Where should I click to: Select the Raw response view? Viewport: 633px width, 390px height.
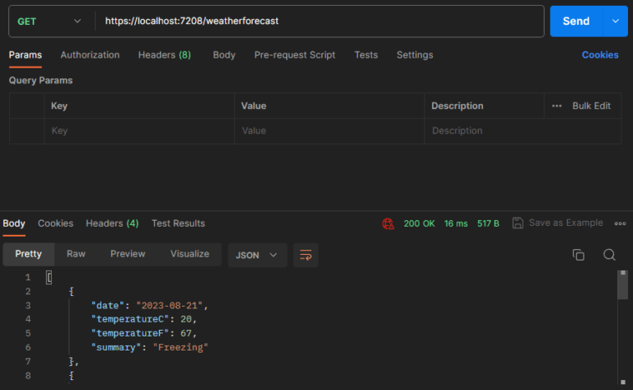click(x=76, y=254)
